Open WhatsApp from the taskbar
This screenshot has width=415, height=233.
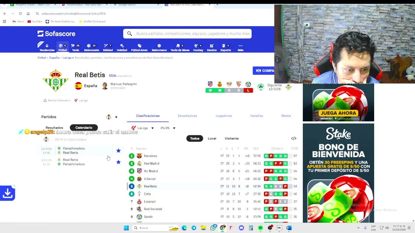213,228
